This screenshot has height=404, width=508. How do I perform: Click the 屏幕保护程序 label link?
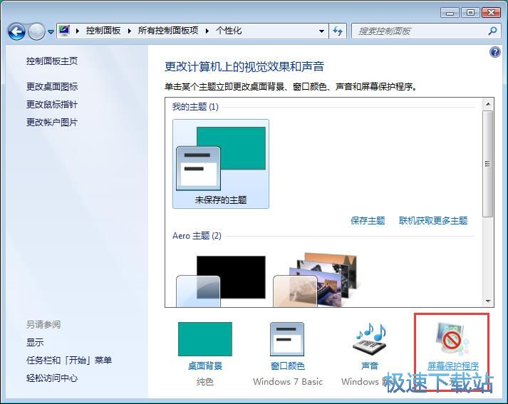[453, 366]
